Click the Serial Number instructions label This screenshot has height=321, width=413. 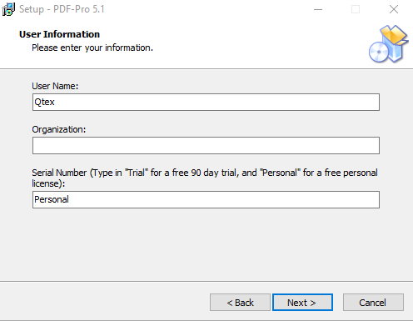point(205,178)
